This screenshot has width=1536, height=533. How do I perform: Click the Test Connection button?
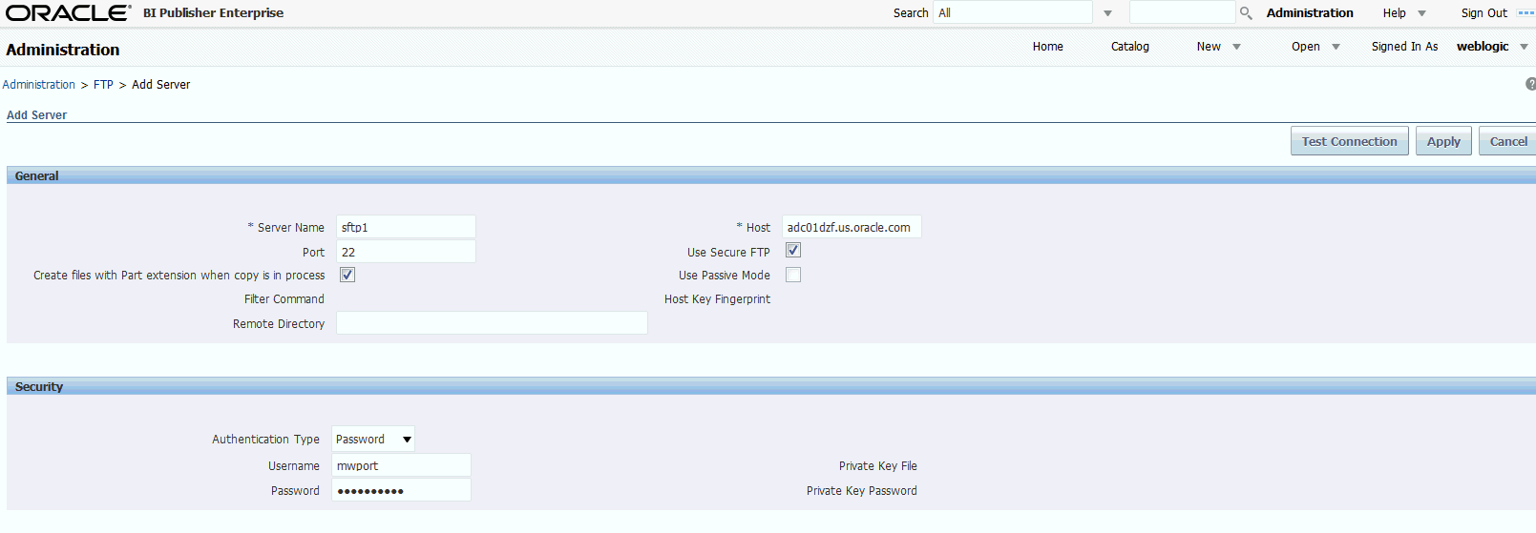click(1349, 141)
